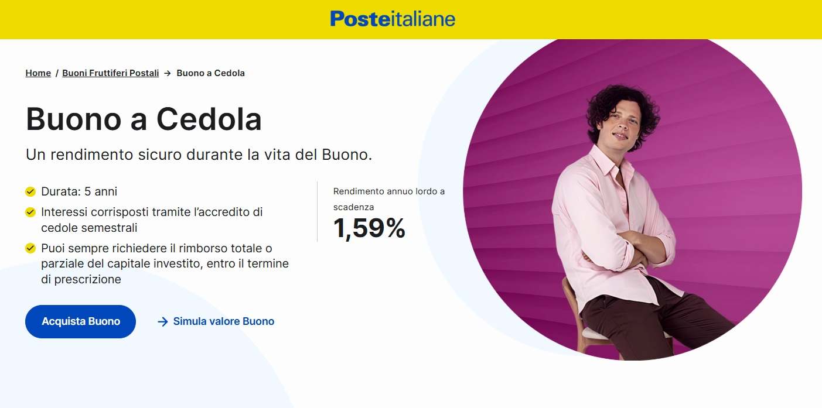Click the Durata: 5 anni text
Image resolution: width=822 pixels, height=408 pixels.
(79, 191)
